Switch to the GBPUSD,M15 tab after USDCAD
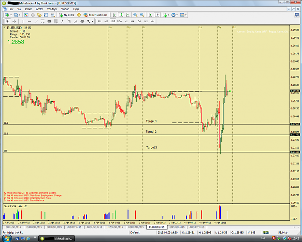 pyautogui.click(x=177, y=227)
